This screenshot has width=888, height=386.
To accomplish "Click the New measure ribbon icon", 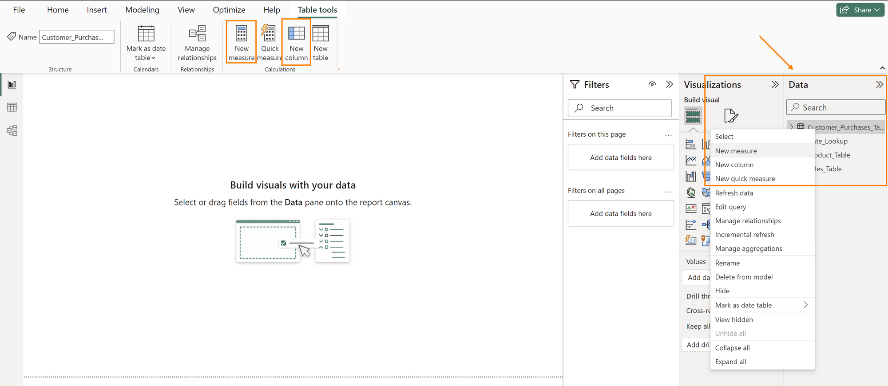I will [x=241, y=34].
